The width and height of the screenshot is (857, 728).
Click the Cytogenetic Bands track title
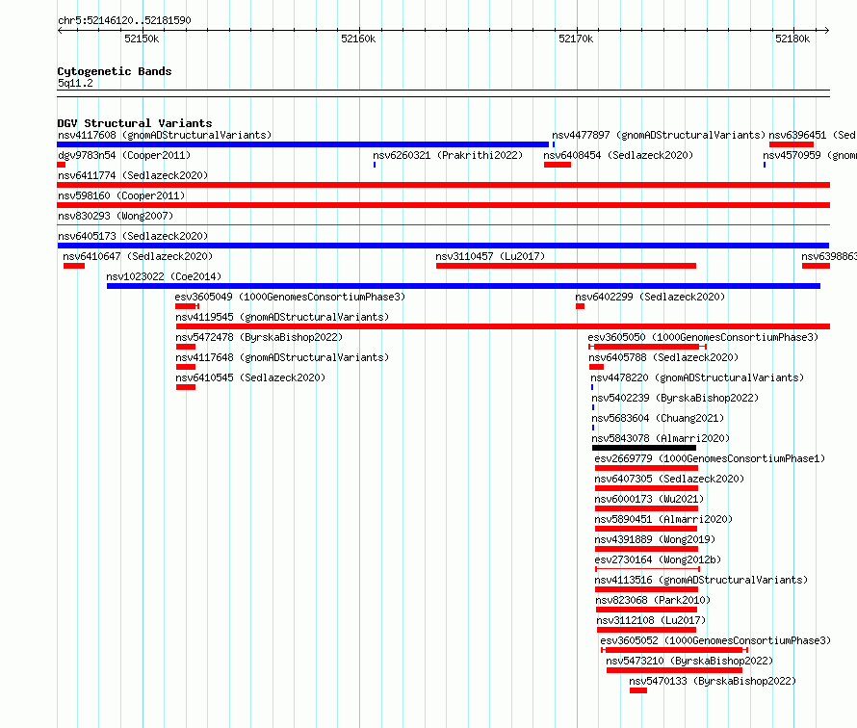[x=115, y=71]
